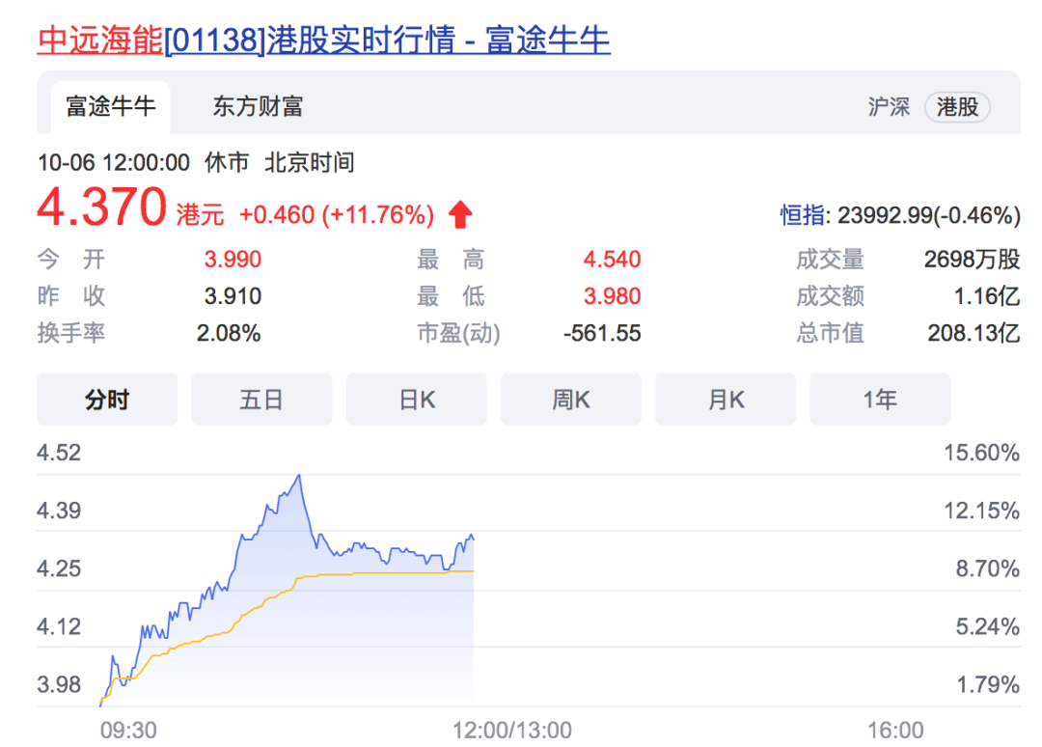Select the 1年 chart tab

880,400
